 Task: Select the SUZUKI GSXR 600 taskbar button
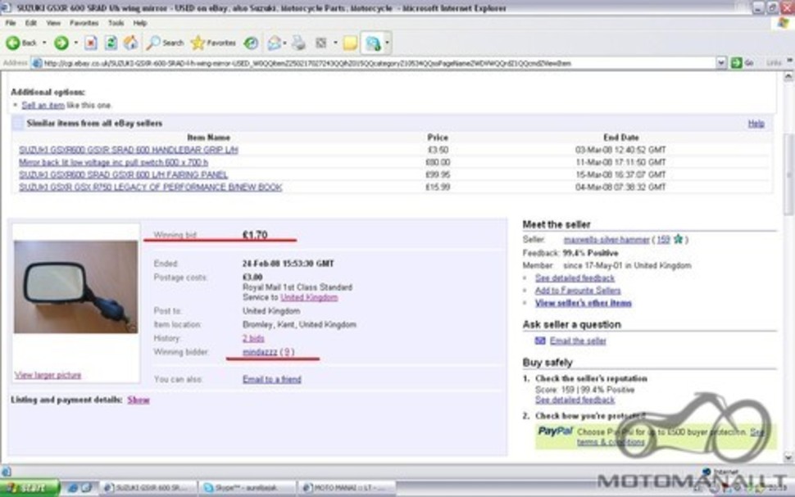pos(148,488)
